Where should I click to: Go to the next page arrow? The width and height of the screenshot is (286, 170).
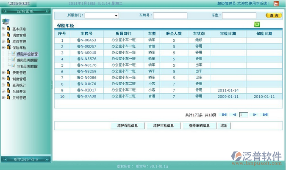pyautogui.click(x=255, y=115)
